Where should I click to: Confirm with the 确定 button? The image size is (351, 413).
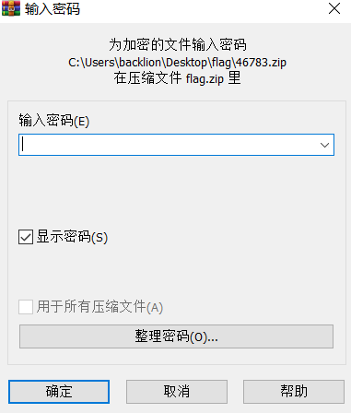point(59,392)
